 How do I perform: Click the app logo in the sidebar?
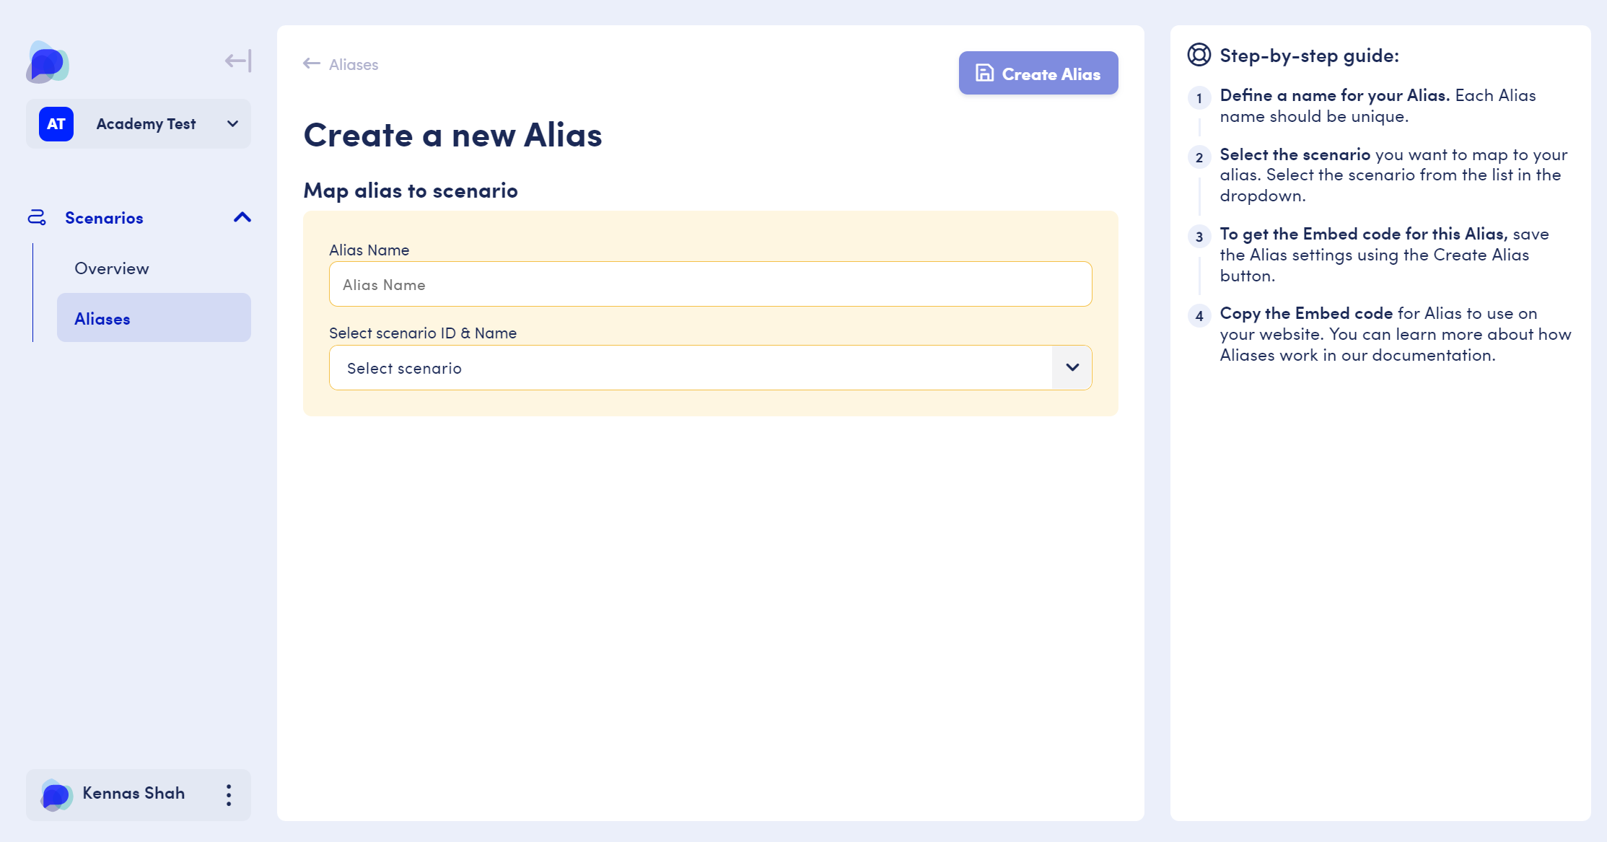[x=48, y=62]
